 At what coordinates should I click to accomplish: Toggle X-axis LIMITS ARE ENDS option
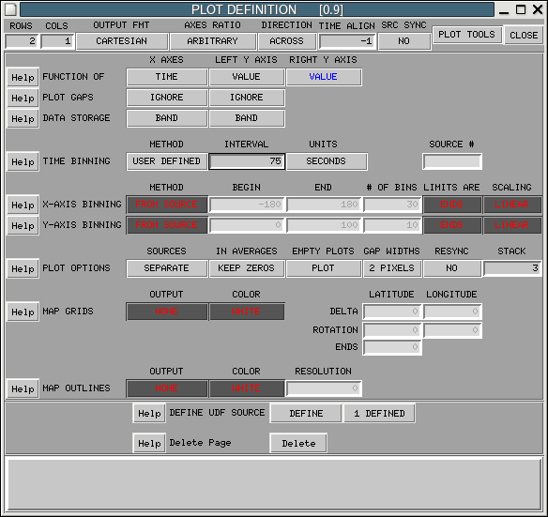[452, 205]
